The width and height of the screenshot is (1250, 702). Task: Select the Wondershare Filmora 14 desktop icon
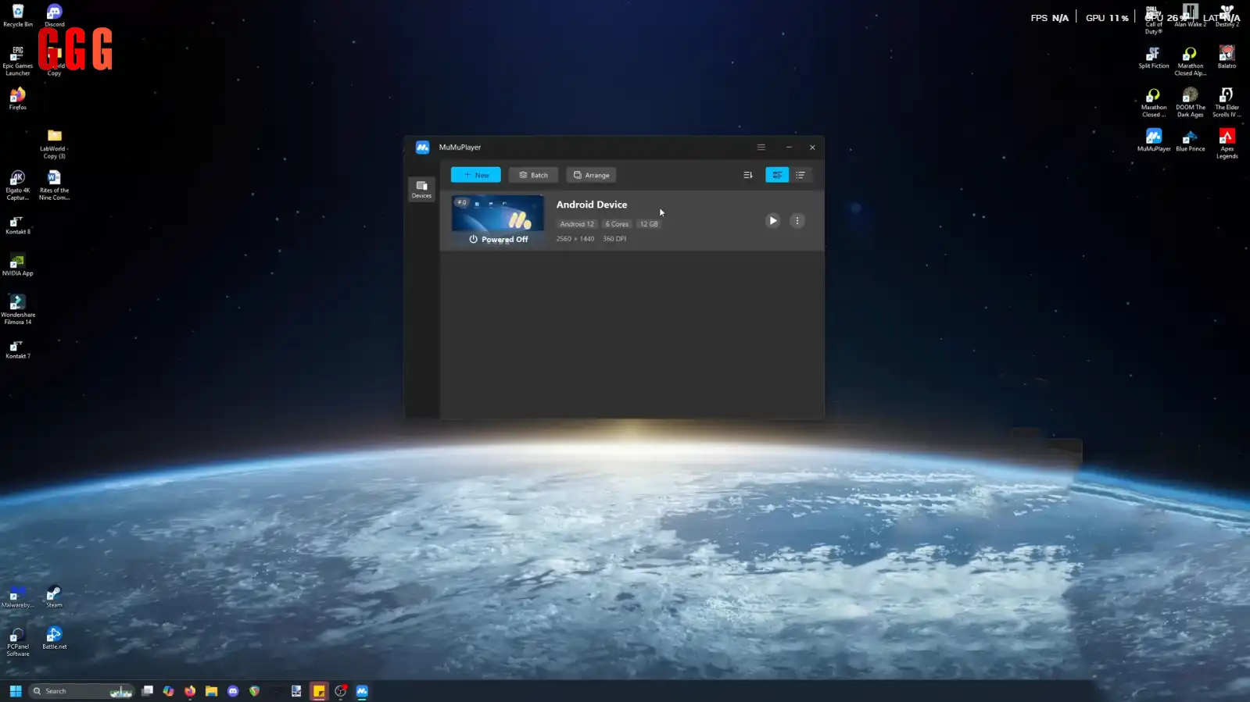point(18,309)
